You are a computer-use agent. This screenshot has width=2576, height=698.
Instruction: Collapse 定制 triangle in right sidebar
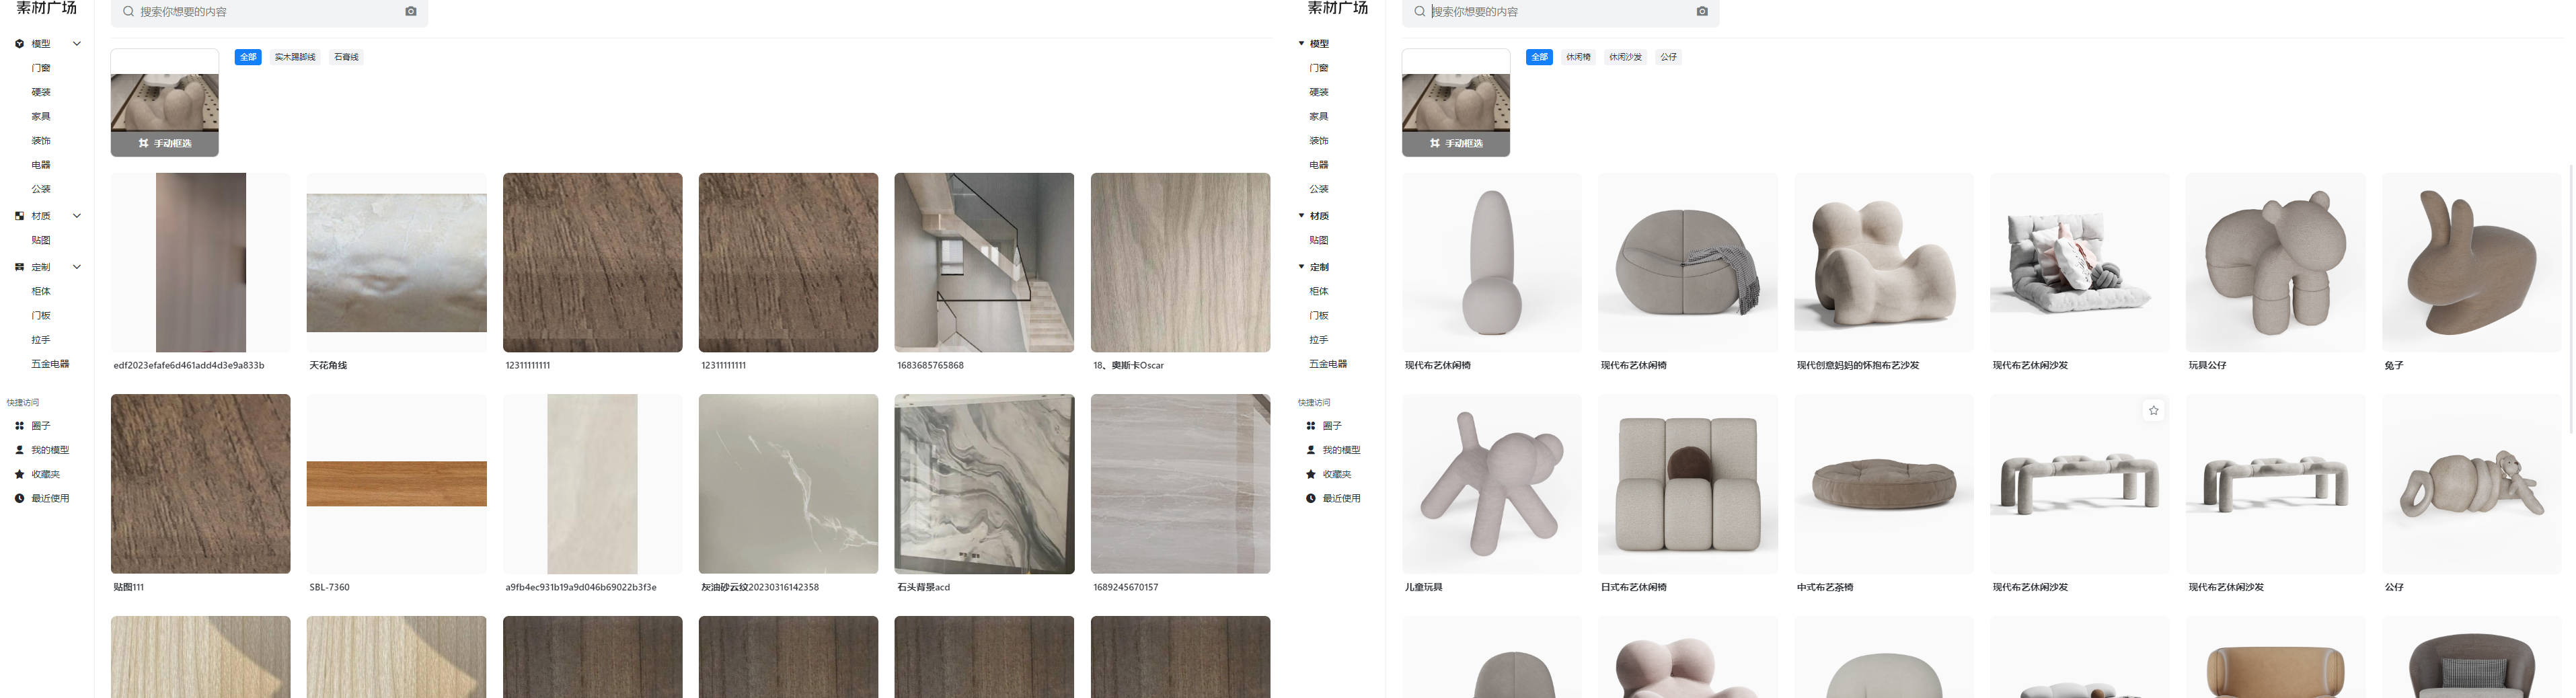click(1301, 267)
